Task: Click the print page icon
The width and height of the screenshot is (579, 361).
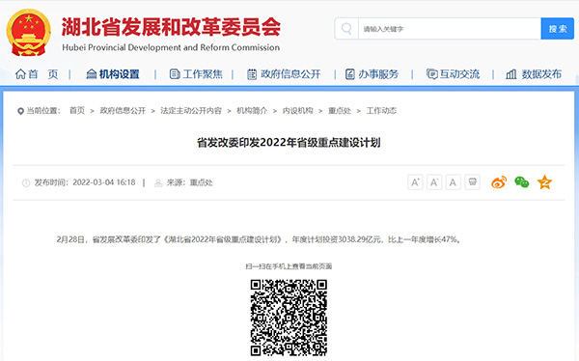Action: pos(472,182)
